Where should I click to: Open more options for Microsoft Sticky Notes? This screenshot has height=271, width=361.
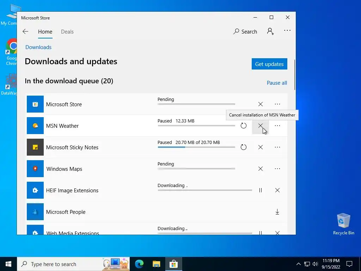pos(277,147)
